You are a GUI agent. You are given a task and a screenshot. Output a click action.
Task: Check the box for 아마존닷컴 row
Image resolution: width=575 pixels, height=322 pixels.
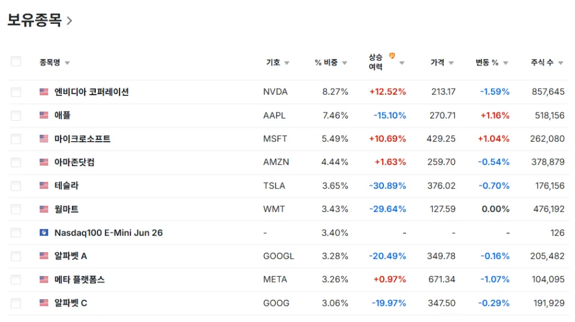point(15,162)
